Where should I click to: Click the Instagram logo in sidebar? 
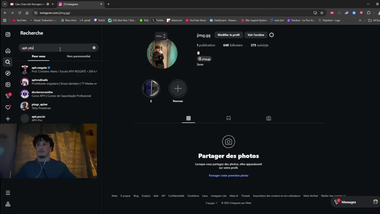tap(8, 34)
